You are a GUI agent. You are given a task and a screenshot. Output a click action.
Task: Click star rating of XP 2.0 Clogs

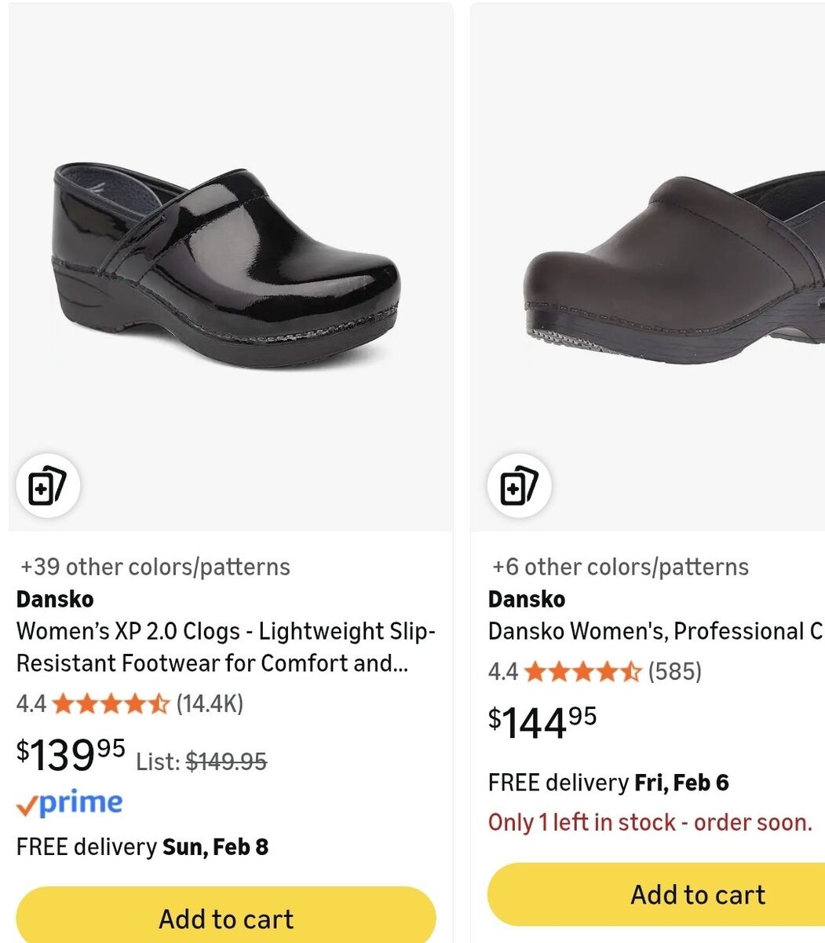coord(111,703)
